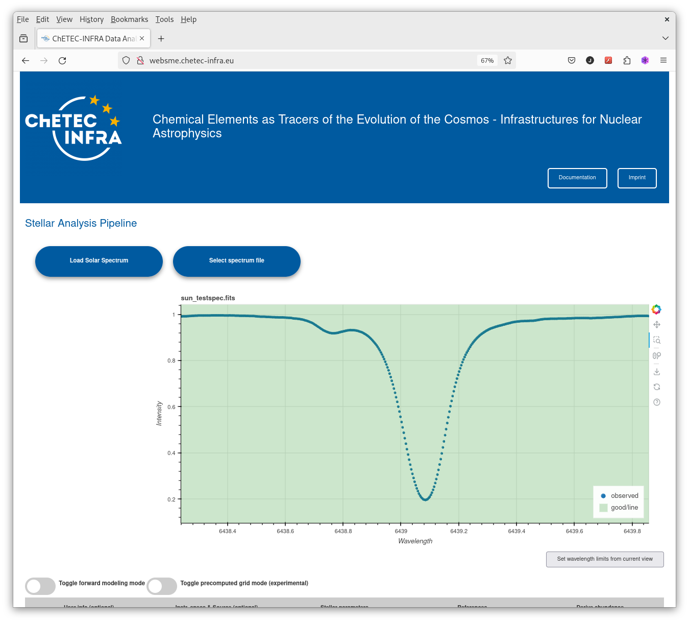Reset the plot view

point(657,387)
